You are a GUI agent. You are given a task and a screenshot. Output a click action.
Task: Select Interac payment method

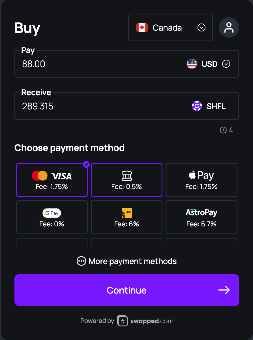click(126, 217)
